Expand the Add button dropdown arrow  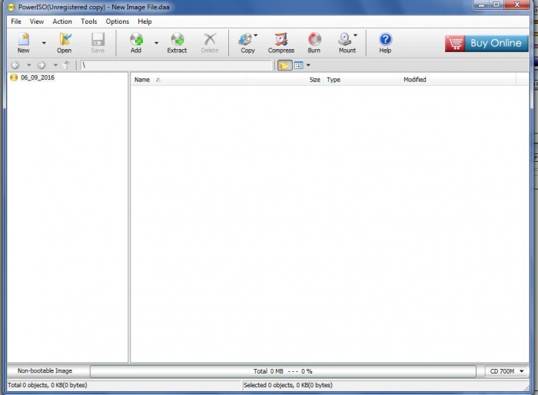[156, 43]
